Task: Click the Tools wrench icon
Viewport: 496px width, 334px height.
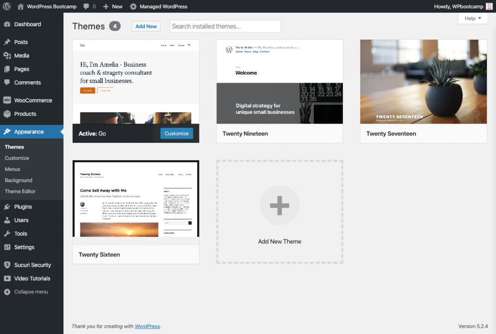Action: [7, 233]
